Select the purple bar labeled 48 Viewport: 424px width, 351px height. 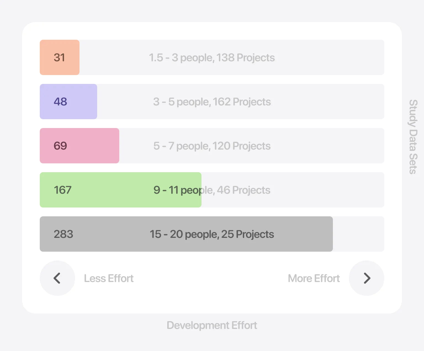tap(68, 102)
